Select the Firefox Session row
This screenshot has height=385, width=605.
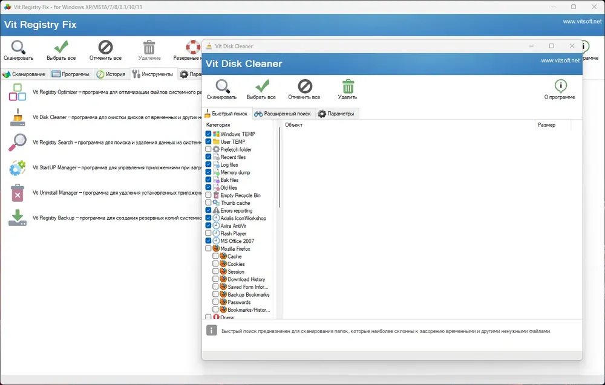point(236,271)
